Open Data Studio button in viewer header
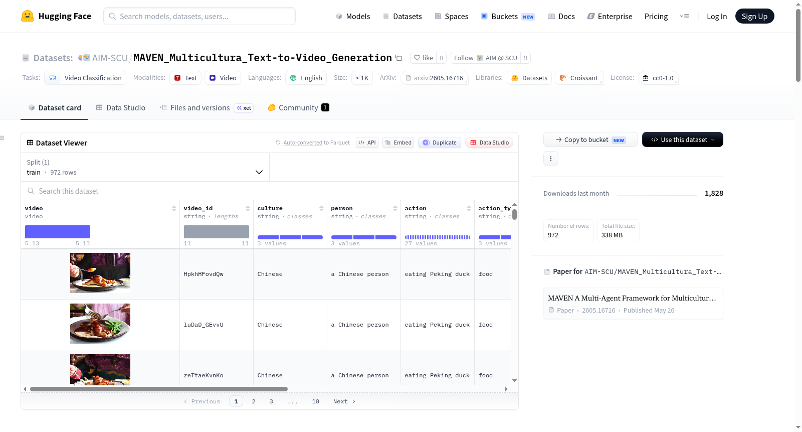The height and width of the screenshot is (432, 802). [x=489, y=142]
